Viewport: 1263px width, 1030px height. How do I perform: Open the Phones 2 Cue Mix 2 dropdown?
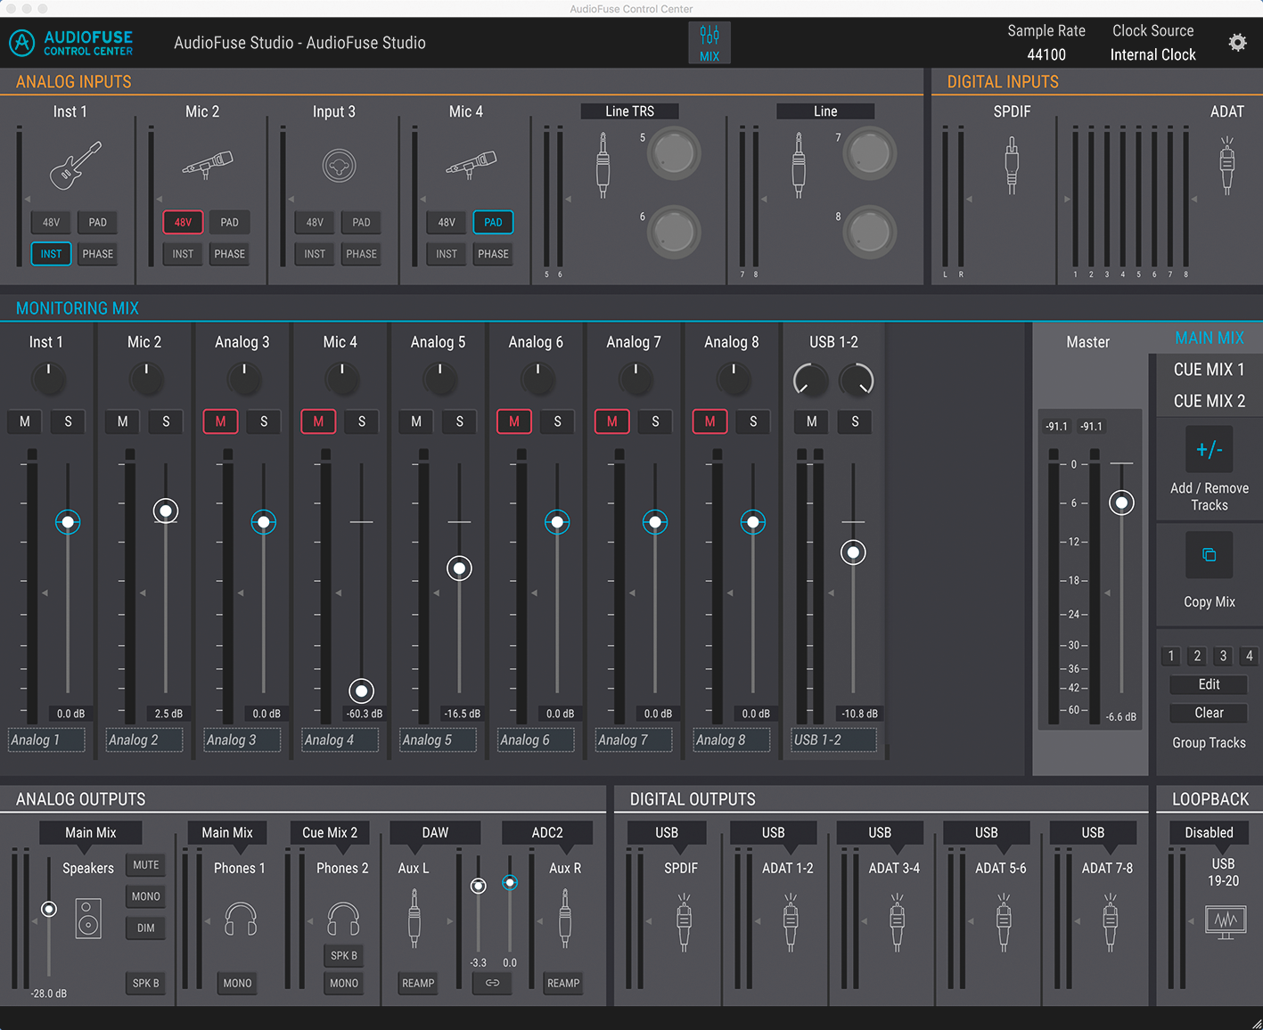[330, 832]
